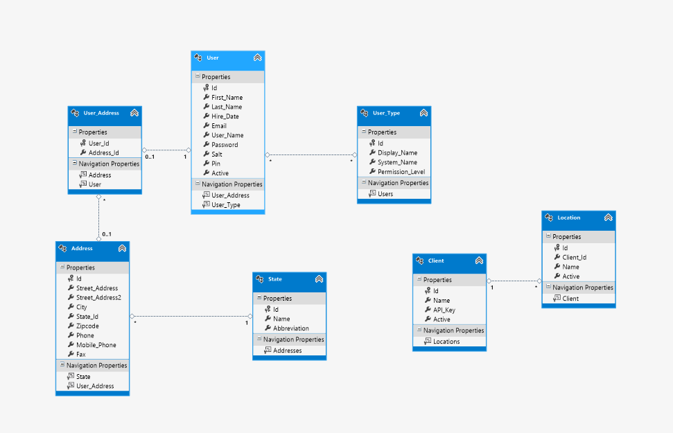
Task: Click wrench icon beside First_Name property
Action: pyautogui.click(x=206, y=97)
